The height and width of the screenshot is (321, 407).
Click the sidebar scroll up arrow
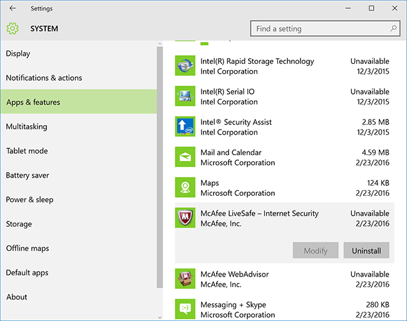click(x=160, y=44)
